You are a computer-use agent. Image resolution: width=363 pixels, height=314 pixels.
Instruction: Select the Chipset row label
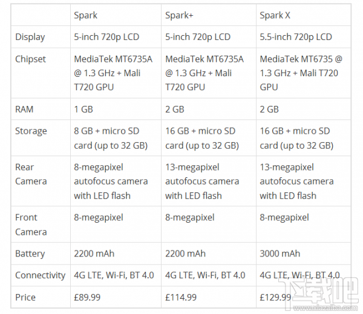tap(30, 59)
